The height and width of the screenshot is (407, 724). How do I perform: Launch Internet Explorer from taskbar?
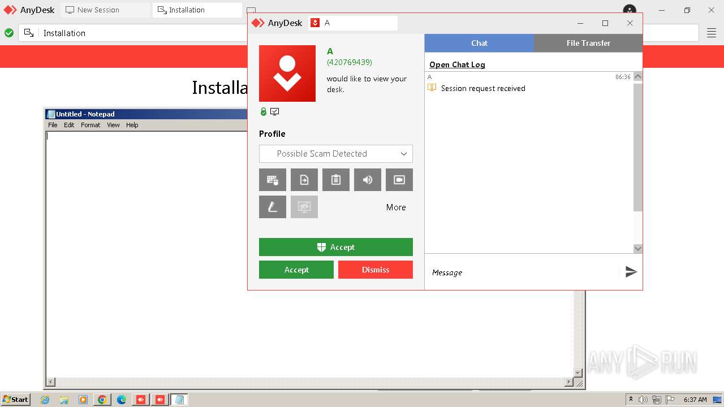(45, 400)
